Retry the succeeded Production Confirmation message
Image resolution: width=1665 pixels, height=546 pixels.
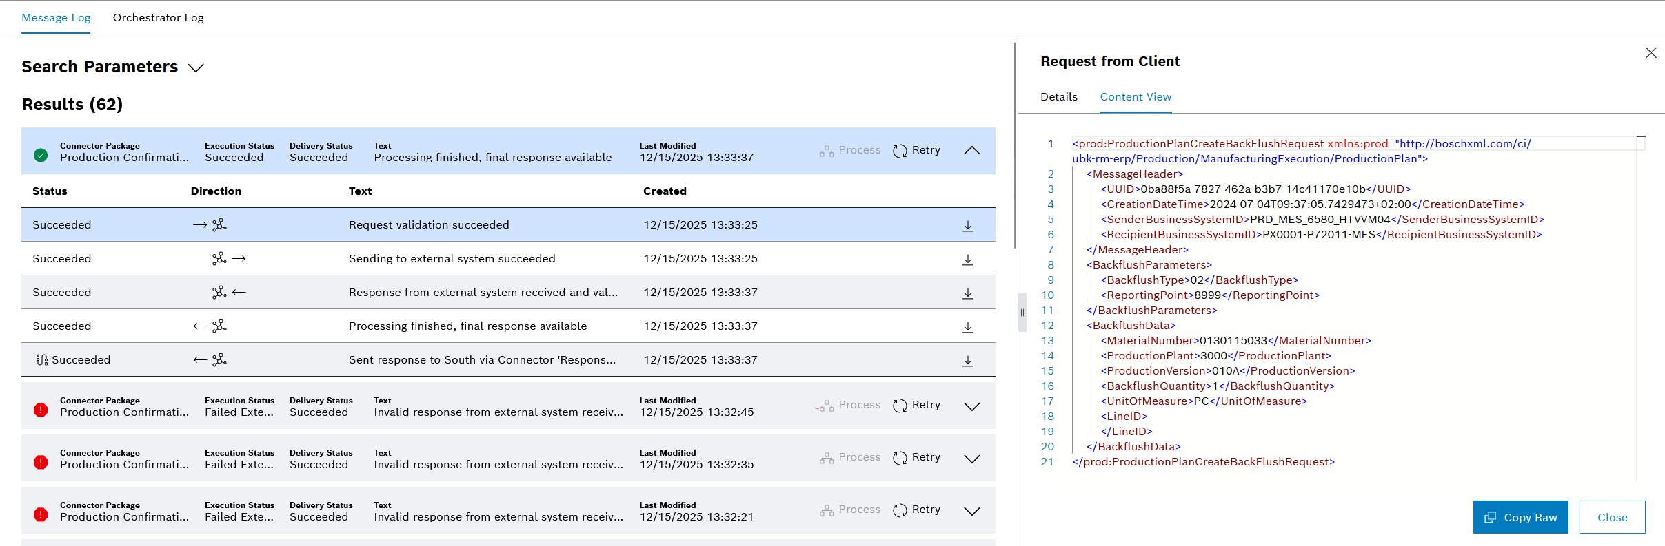click(916, 151)
